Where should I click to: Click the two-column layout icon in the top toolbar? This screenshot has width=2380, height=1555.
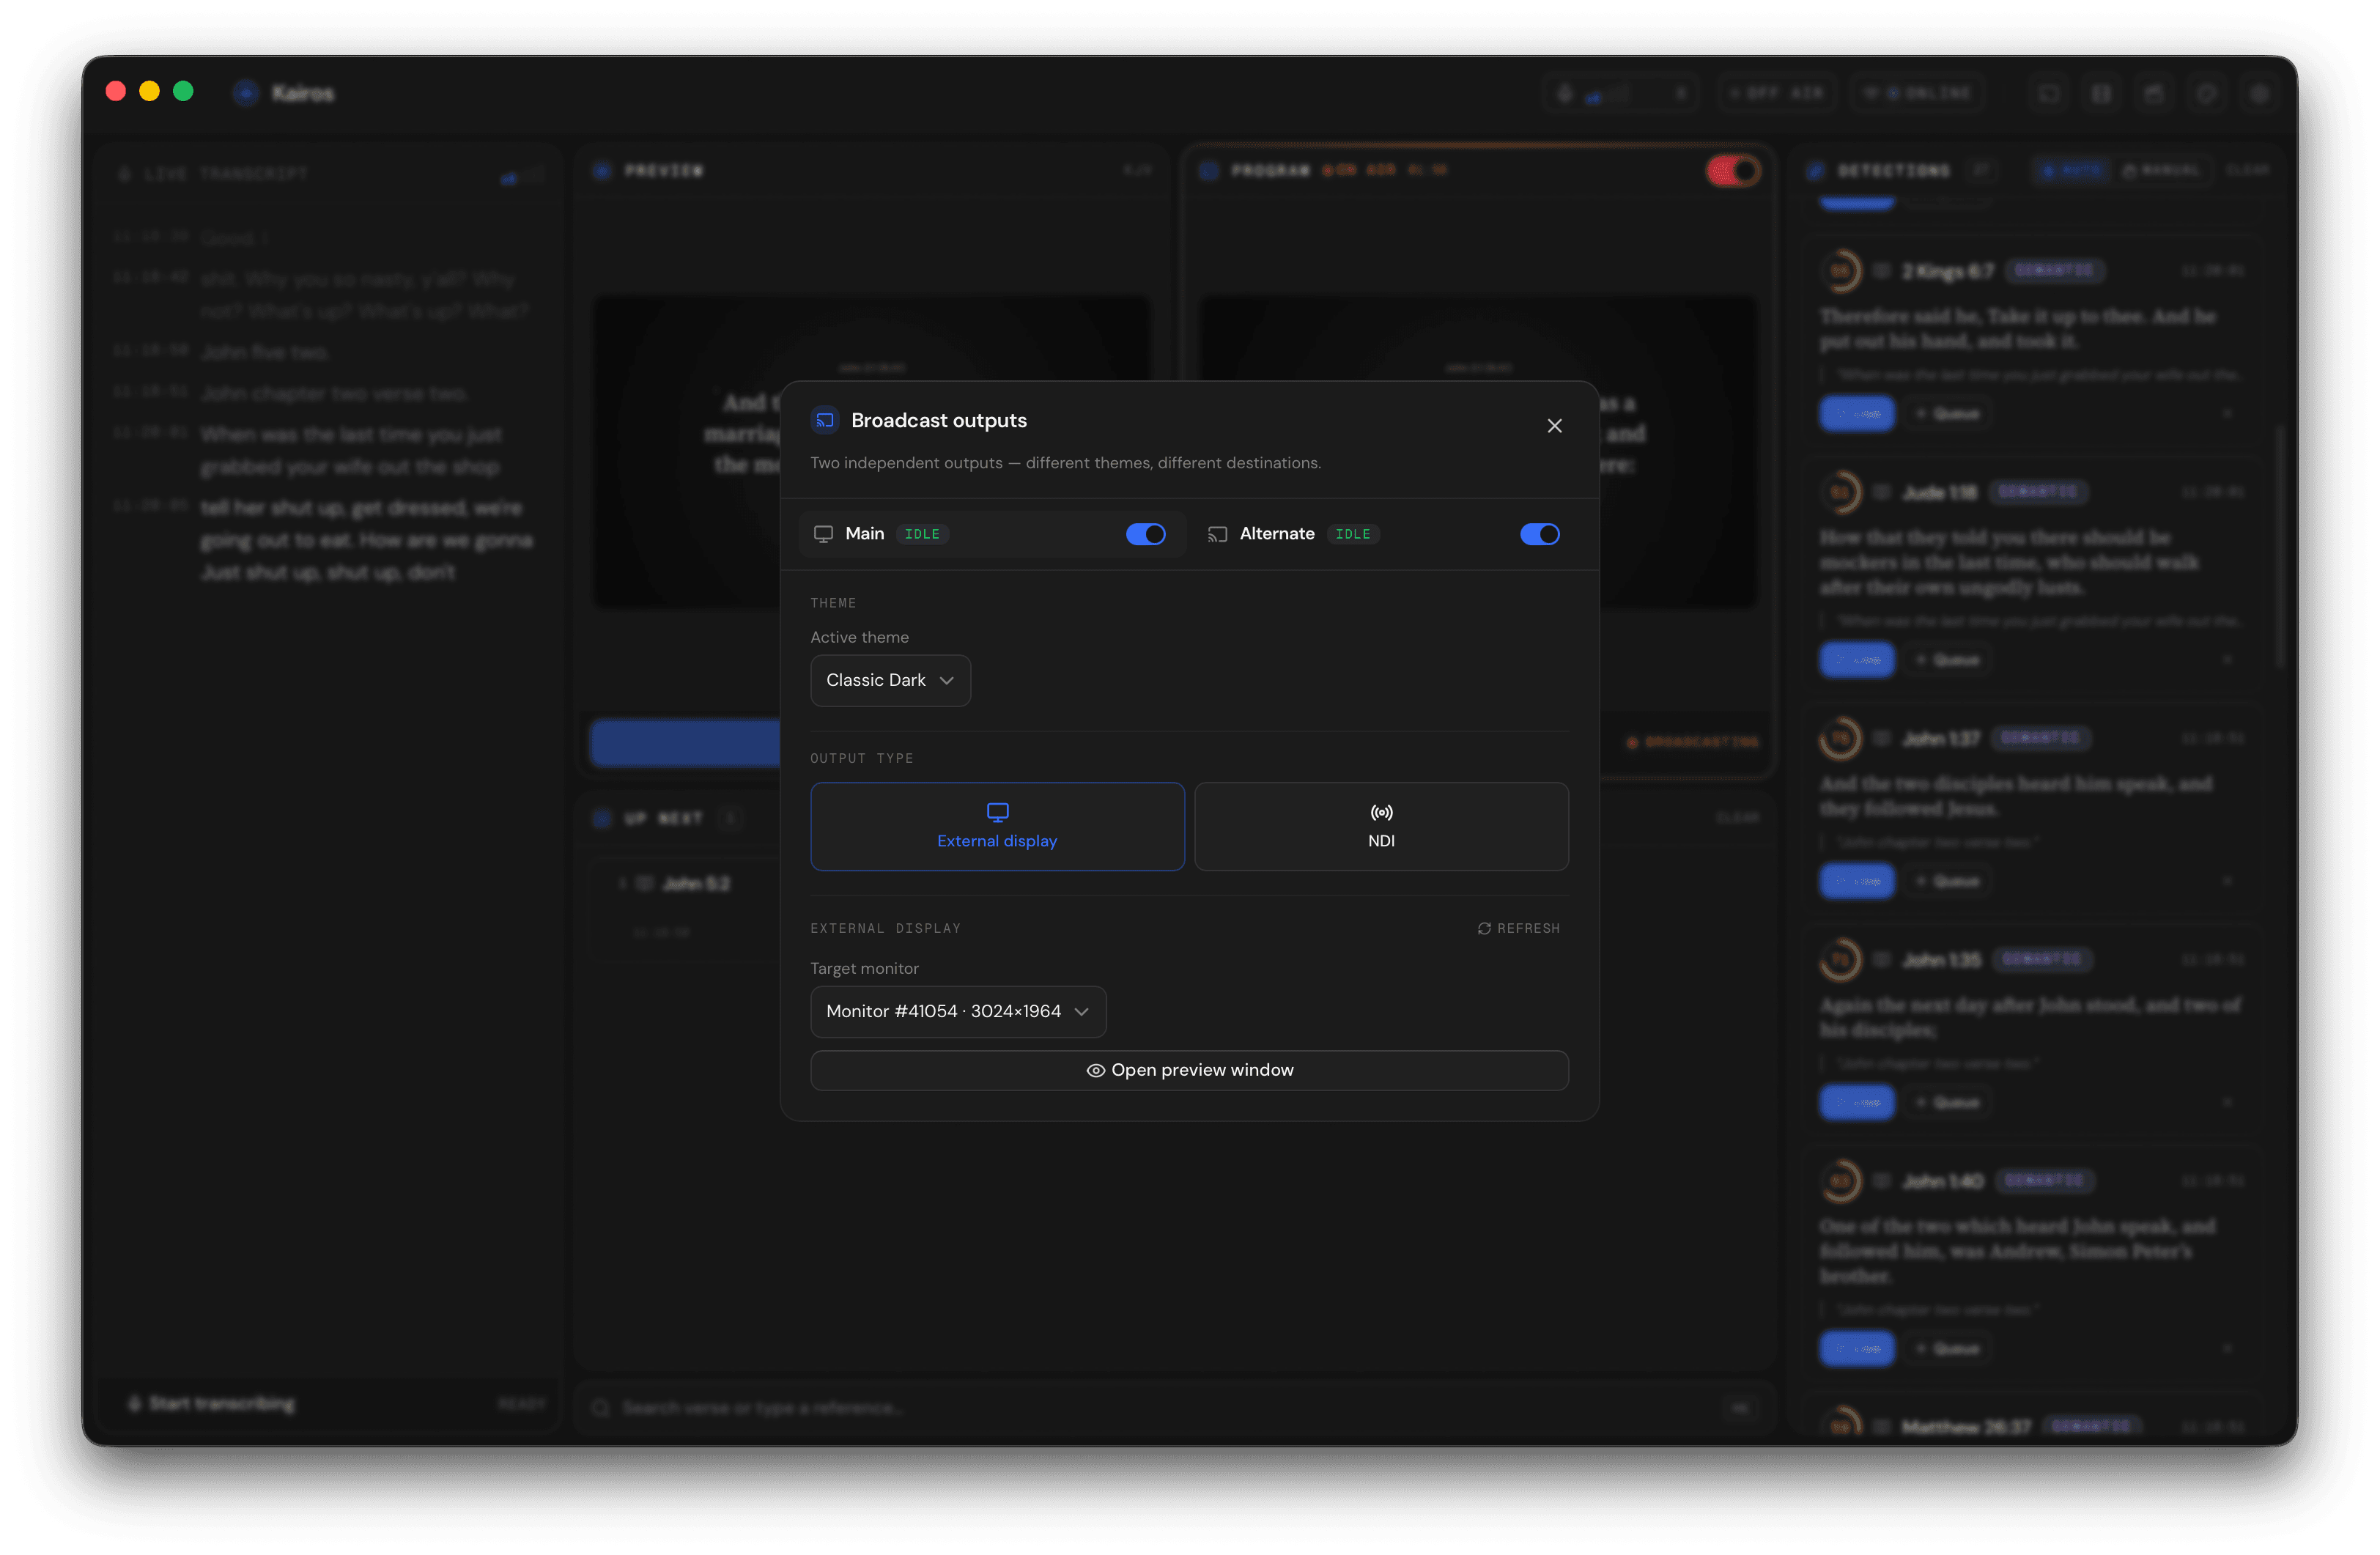pyautogui.click(x=2101, y=93)
